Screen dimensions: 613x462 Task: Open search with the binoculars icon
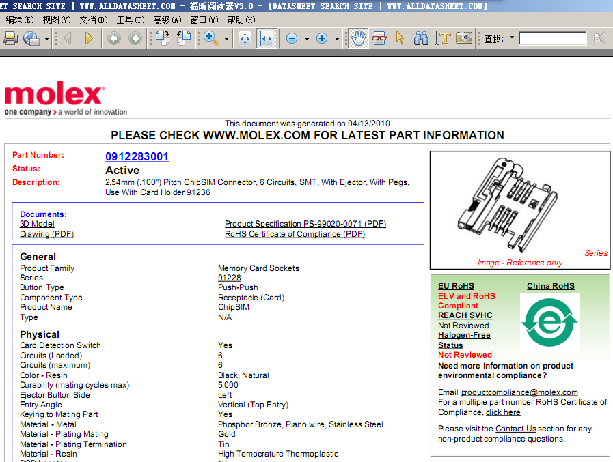coord(421,38)
